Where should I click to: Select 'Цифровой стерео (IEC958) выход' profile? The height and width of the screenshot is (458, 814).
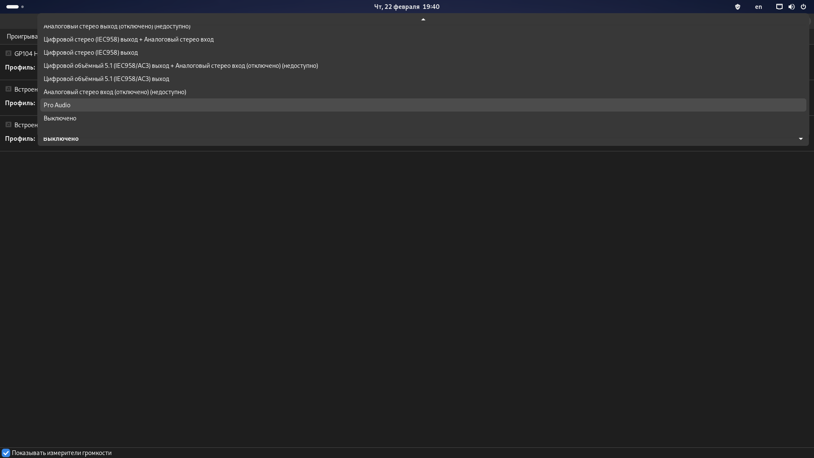(423, 53)
